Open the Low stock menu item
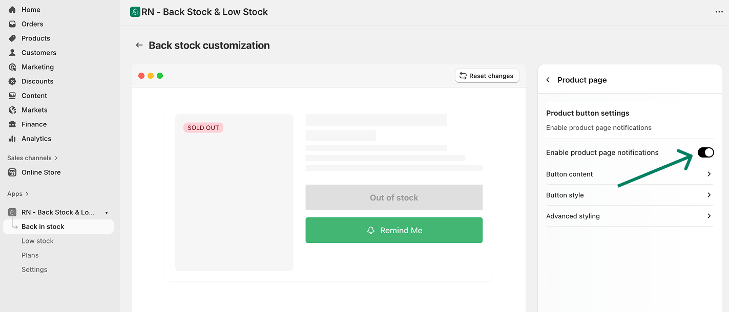729x312 pixels. pos(37,241)
